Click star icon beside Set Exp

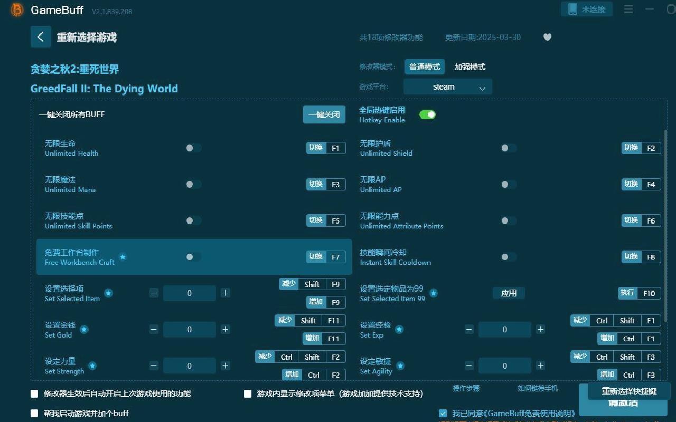(x=399, y=330)
